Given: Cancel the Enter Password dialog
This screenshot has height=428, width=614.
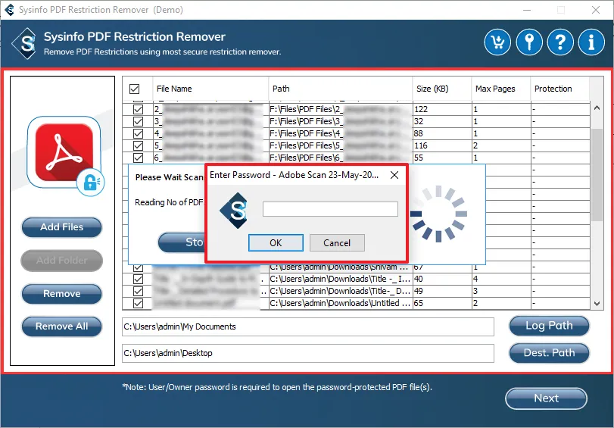Looking at the screenshot, I should tap(337, 243).
